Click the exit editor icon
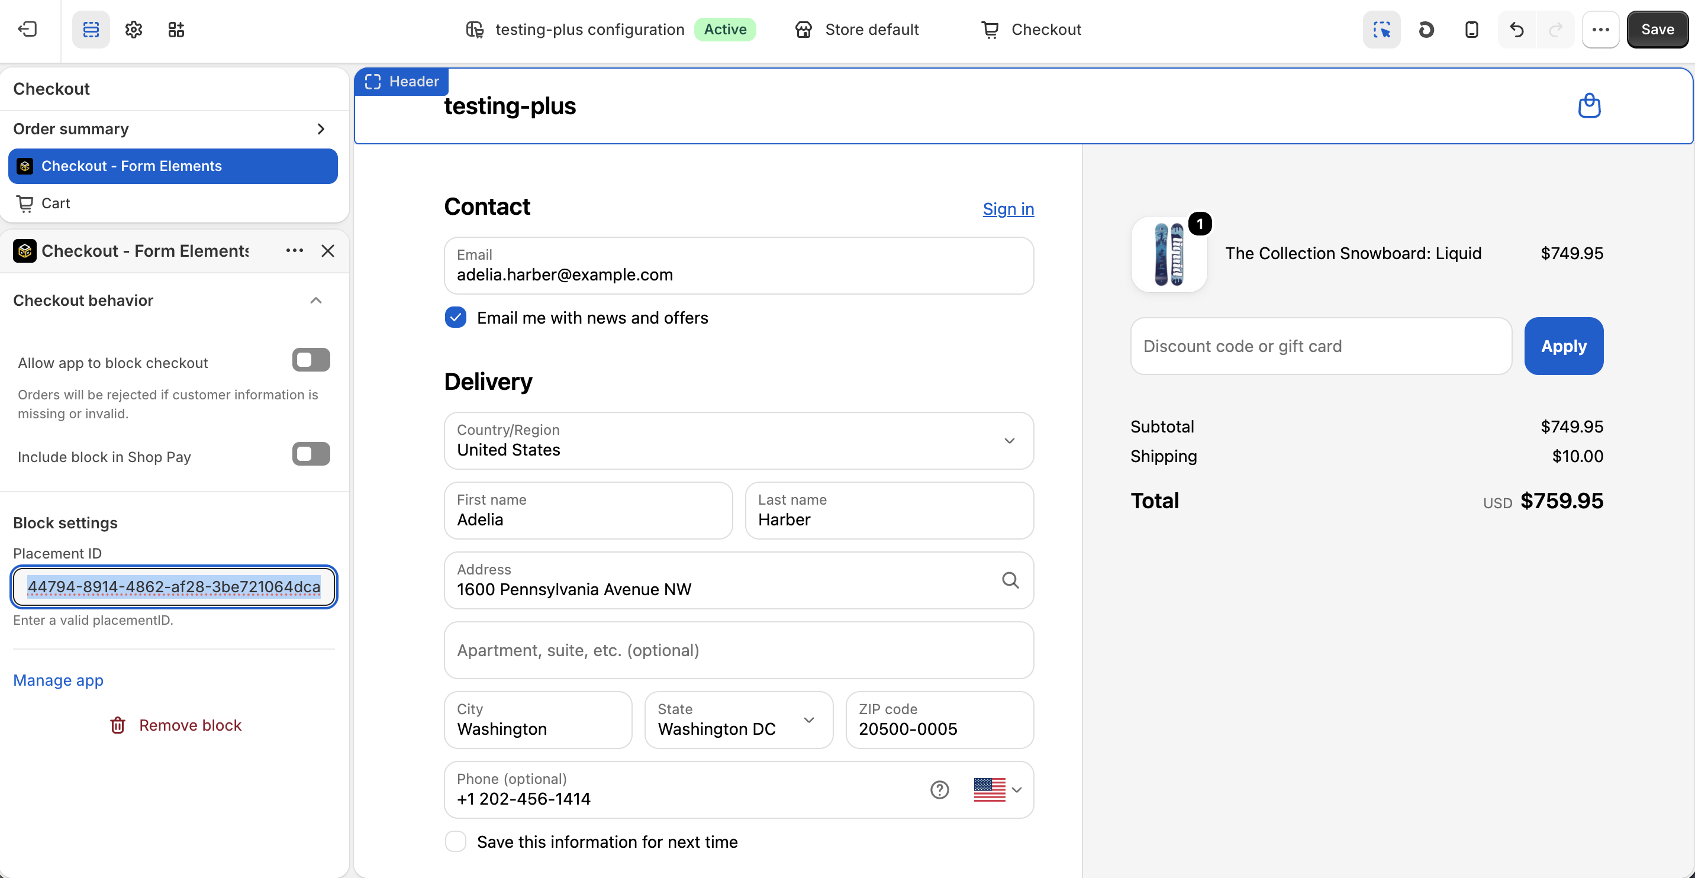Image resolution: width=1695 pixels, height=878 pixels. pos(27,30)
